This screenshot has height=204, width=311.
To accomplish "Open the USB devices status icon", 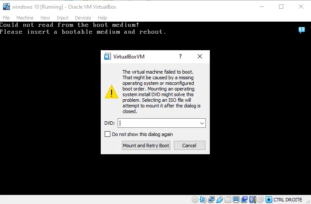I will [x=220, y=200].
